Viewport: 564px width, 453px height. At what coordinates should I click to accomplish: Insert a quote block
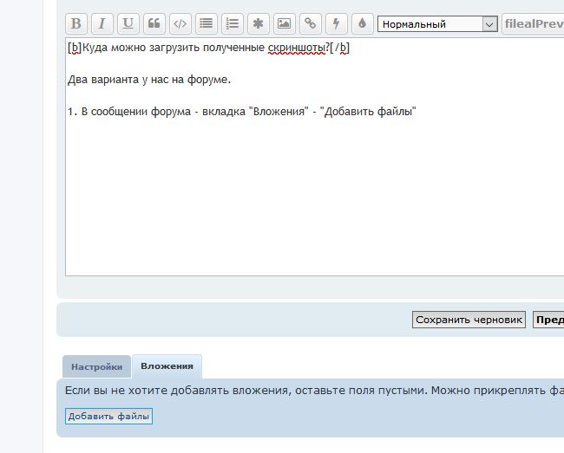[154, 24]
